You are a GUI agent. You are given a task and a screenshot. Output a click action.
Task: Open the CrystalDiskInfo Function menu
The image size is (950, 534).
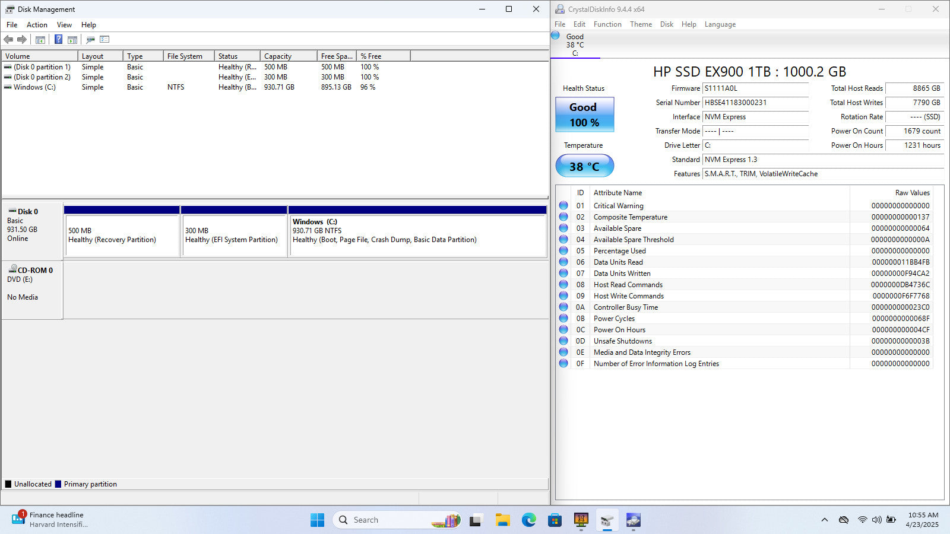(607, 24)
